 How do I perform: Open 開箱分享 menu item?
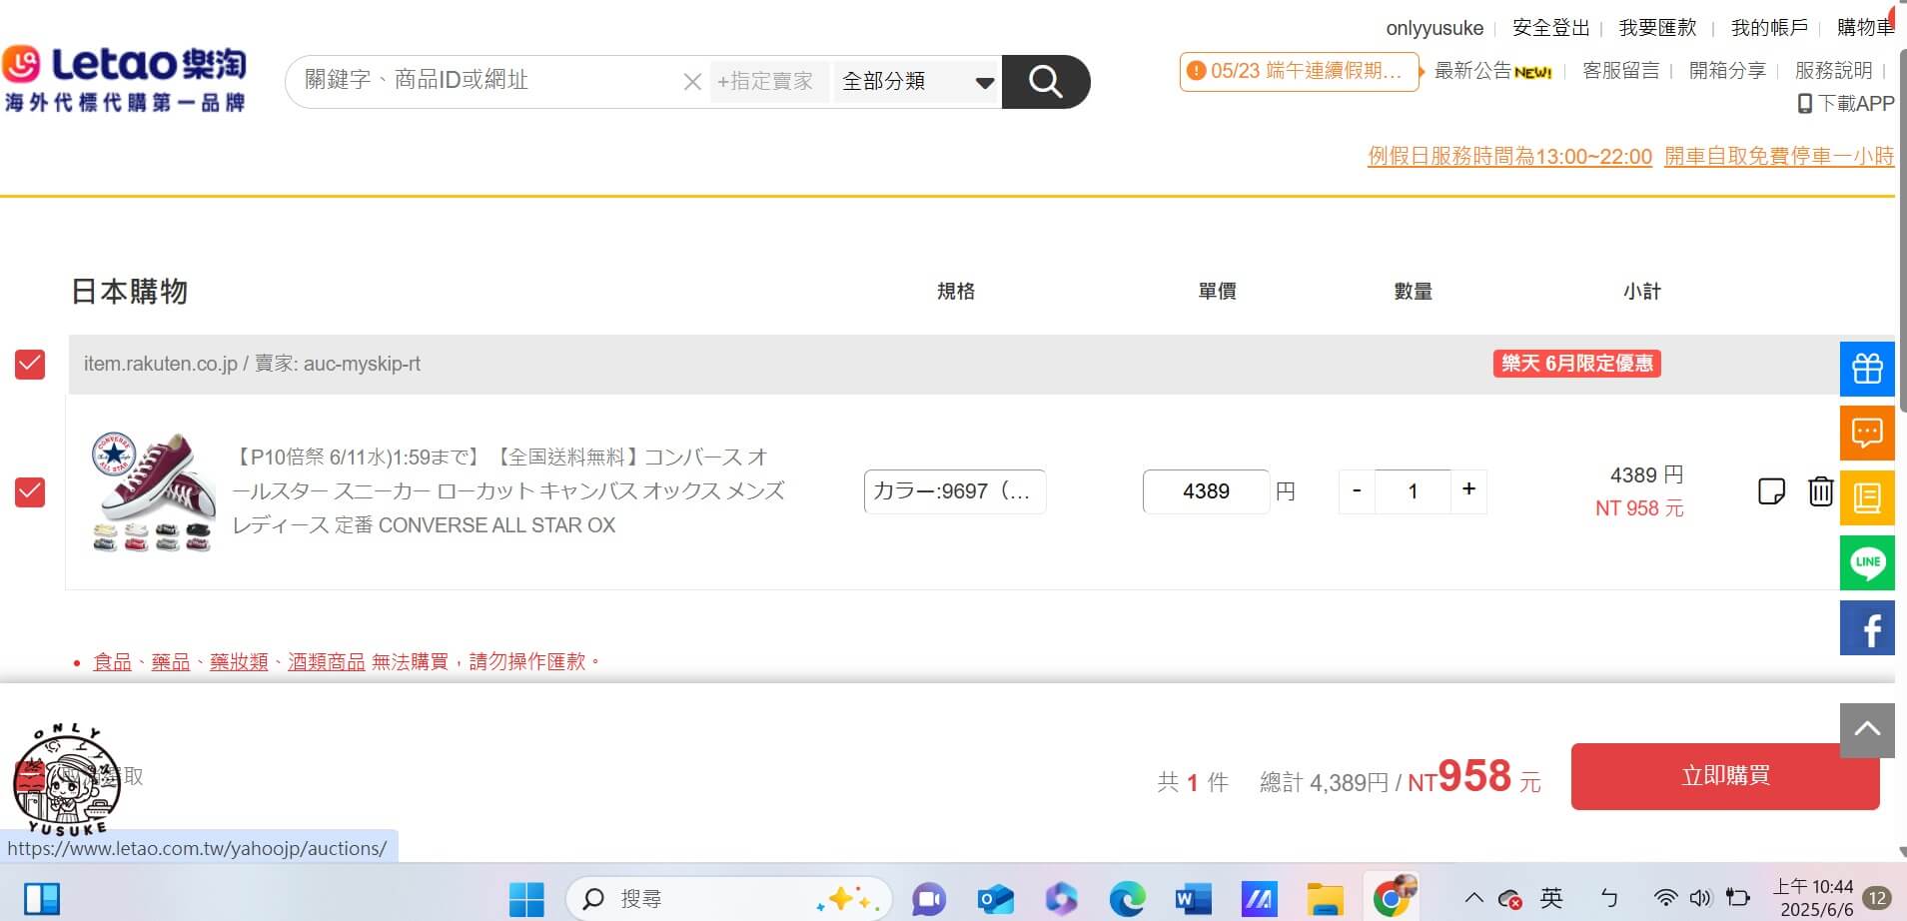tap(1727, 71)
